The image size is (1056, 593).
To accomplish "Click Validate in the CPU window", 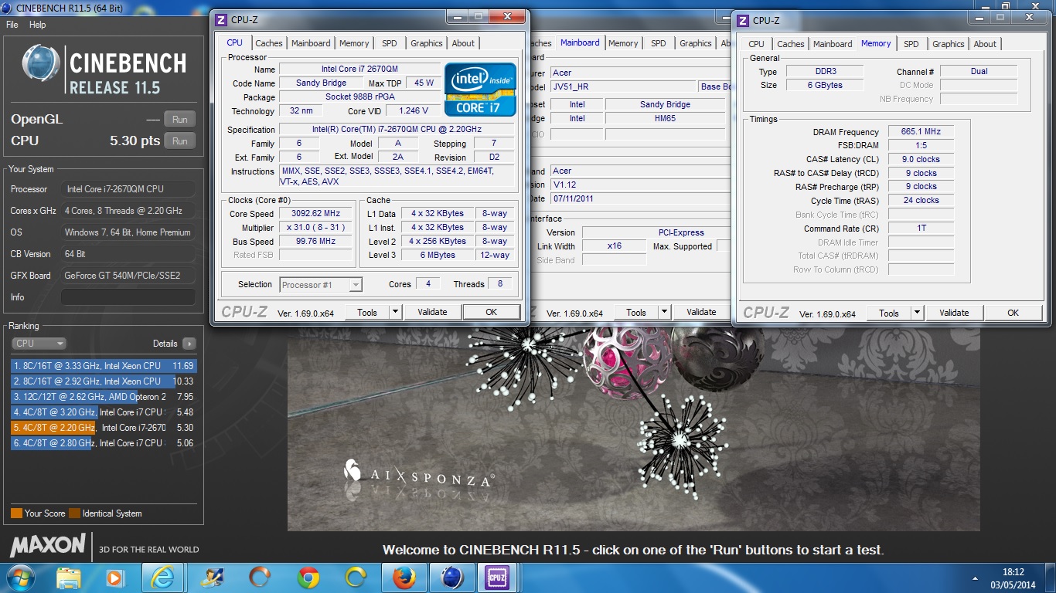I will pyautogui.click(x=432, y=312).
